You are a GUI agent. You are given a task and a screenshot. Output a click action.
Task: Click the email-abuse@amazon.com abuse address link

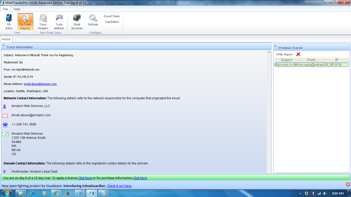pos(40,84)
